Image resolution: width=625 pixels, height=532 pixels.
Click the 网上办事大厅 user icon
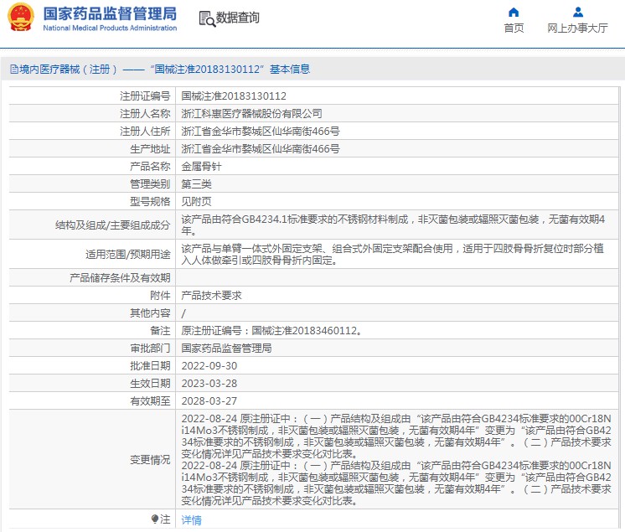click(577, 12)
